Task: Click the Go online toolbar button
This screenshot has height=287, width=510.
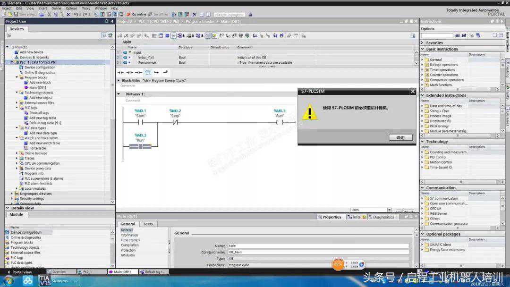Action: point(136,15)
